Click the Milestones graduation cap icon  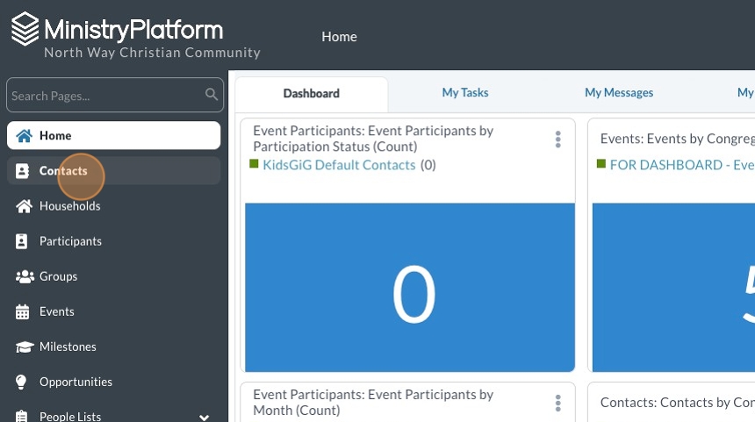24,347
